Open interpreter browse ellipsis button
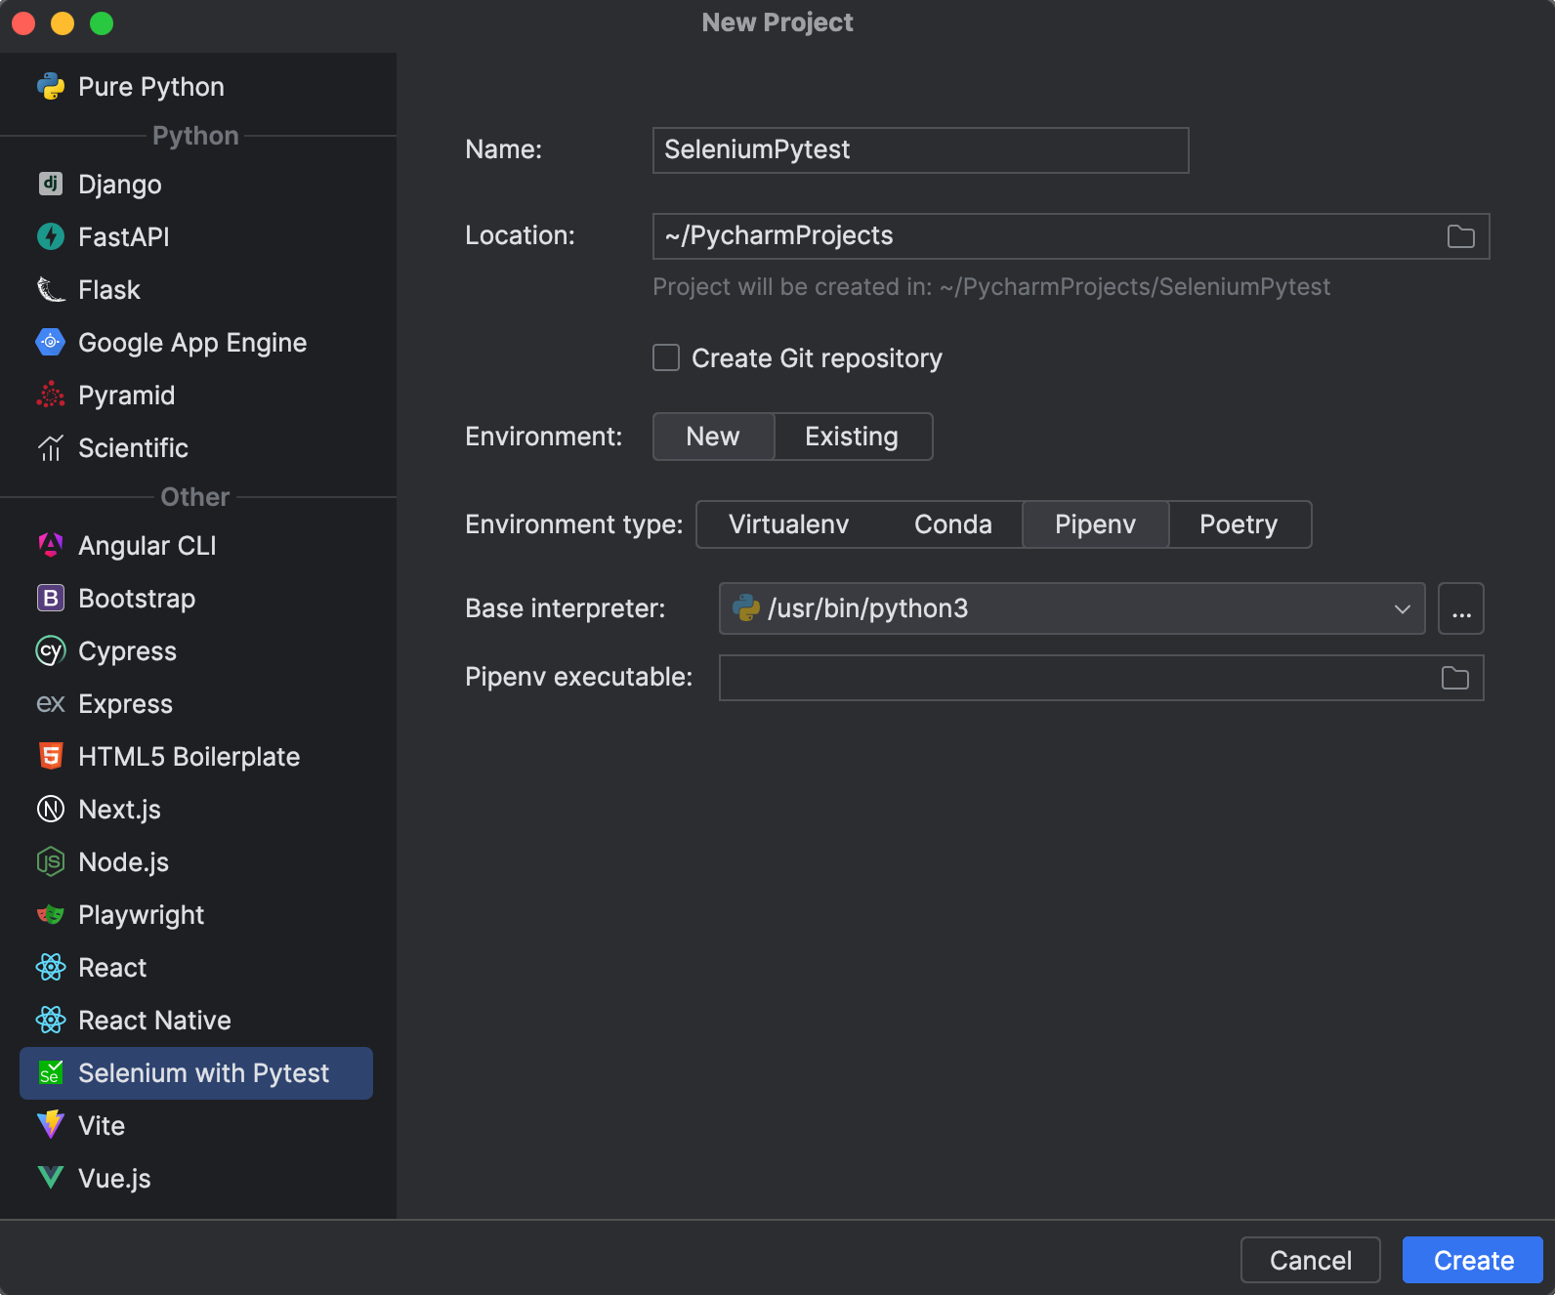Viewport: 1555px width, 1295px height. coord(1460,608)
